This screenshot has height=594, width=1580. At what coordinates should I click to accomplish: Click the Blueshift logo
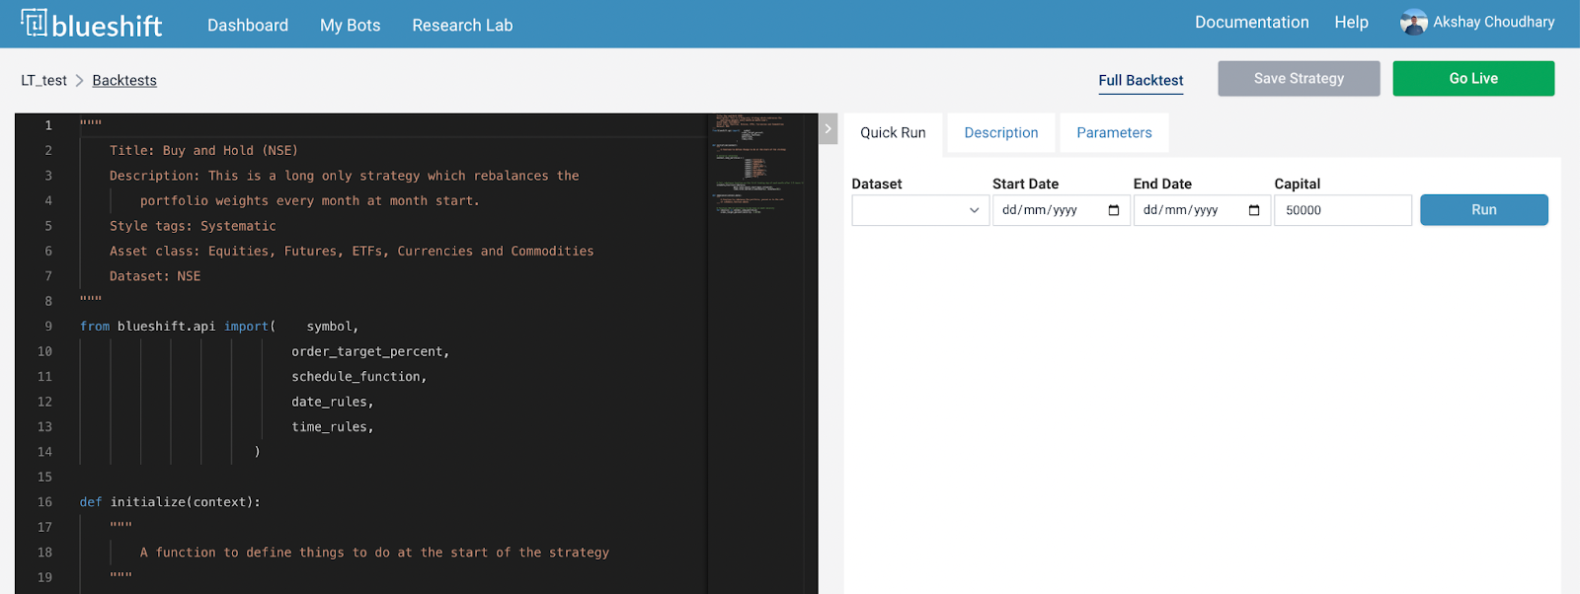[x=92, y=24]
